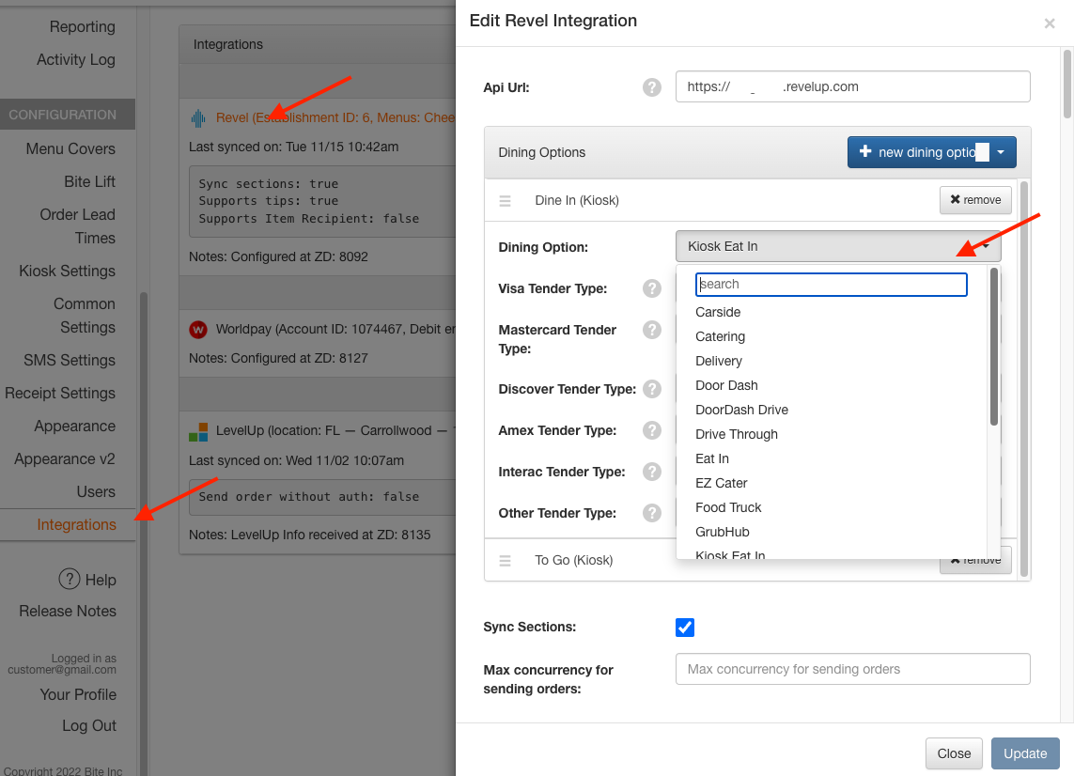The height and width of the screenshot is (776, 1074).
Task: Focus the dining option search field
Action: (831, 285)
